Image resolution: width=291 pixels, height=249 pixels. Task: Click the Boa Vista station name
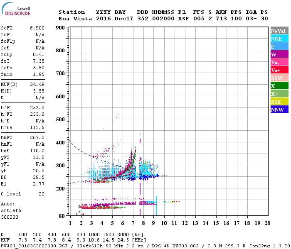pos(75,19)
